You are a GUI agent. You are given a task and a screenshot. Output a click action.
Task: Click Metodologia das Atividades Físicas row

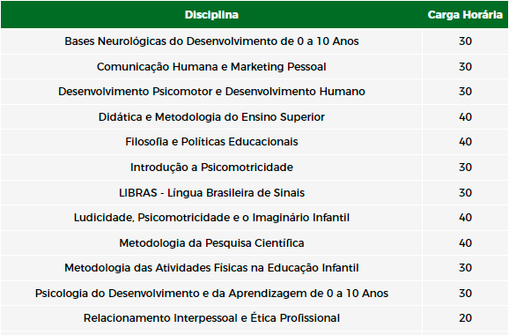click(211, 268)
